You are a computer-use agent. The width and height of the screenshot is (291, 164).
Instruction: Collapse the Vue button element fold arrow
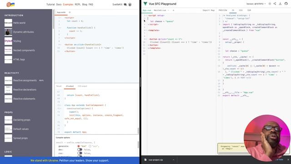pos(146,39)
